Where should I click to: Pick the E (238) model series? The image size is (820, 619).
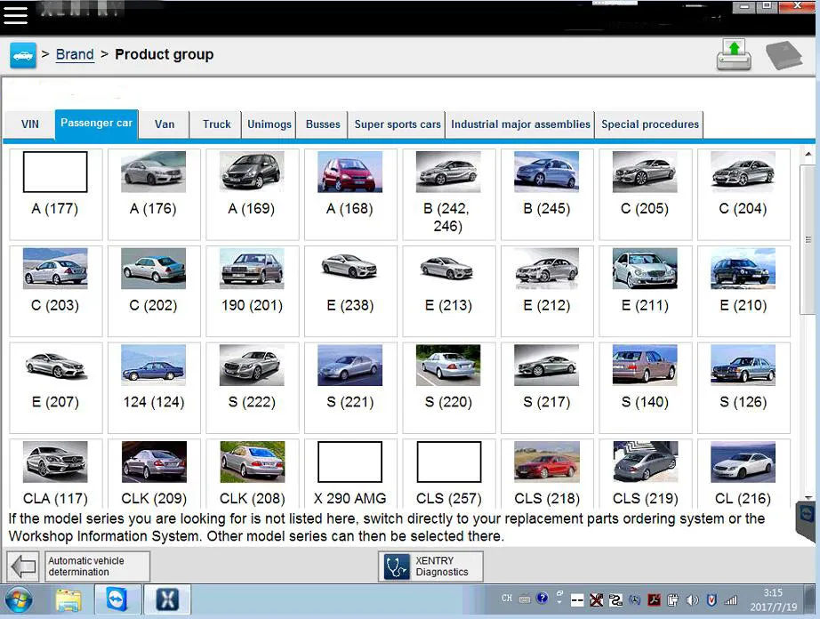pos(350,291)
